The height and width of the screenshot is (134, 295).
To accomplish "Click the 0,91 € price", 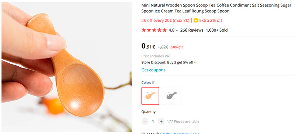I will pyautogui.click(x=148, y=46).
